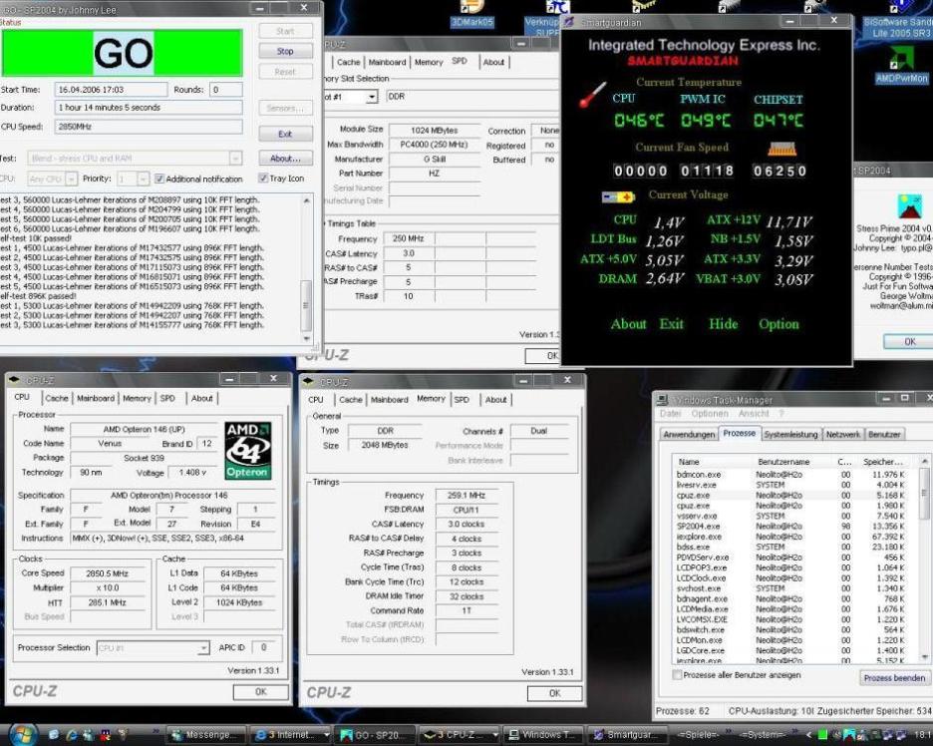Open the Processor Selection dropdown
This screenshot has width=933, height=746.
(203, 648)
